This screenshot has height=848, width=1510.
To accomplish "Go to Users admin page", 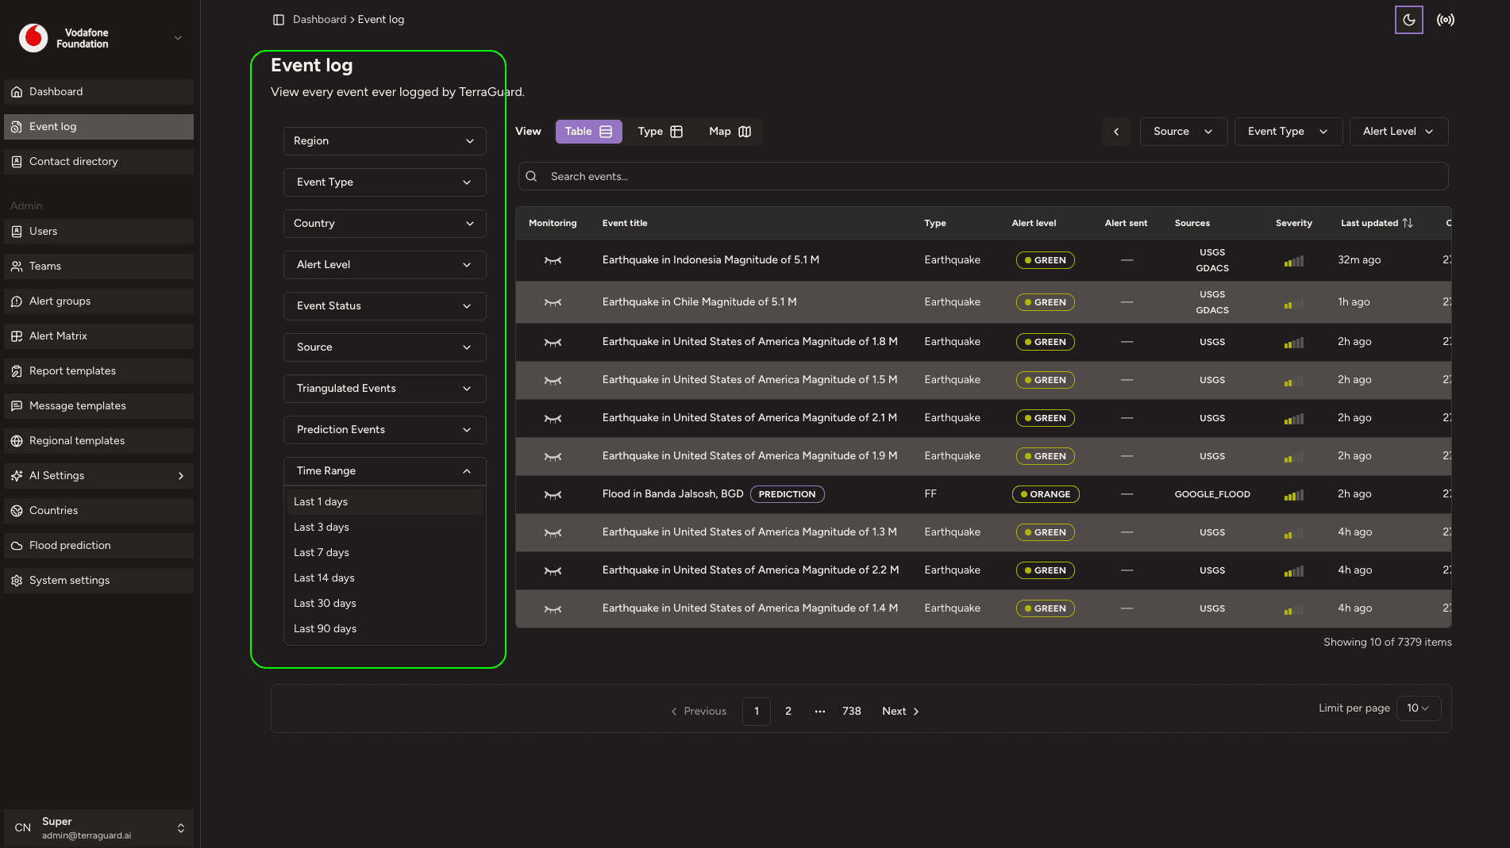I will [x=98, y=232].
